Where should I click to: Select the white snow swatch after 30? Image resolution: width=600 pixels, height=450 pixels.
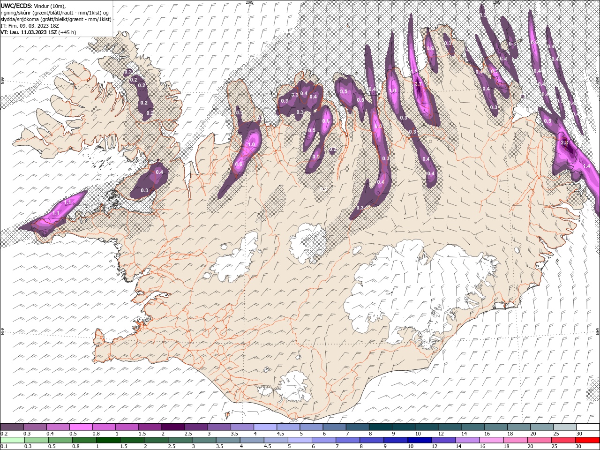click(587, 427)
